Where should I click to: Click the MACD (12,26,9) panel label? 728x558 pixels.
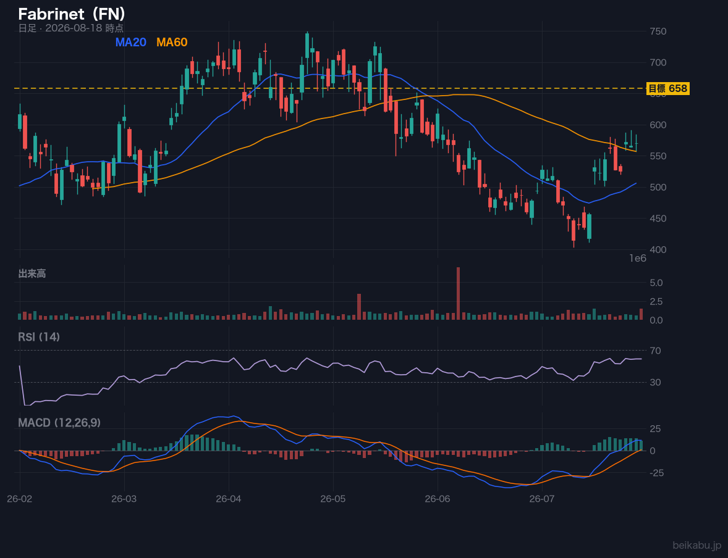pyautogui.click(x=59, y=423)
